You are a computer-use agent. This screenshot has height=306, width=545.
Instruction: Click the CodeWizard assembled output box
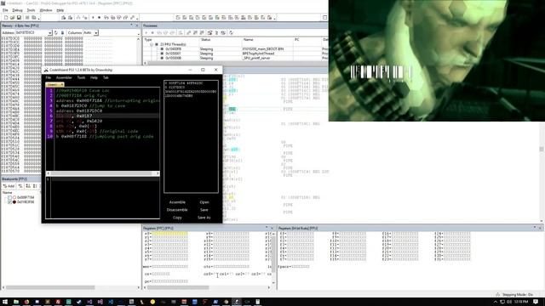point(191,136)
